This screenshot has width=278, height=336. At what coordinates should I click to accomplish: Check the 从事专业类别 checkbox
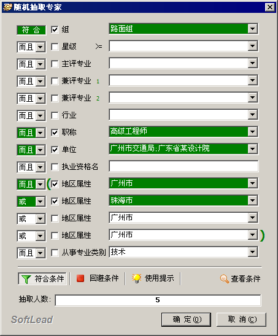coord(55,253)
